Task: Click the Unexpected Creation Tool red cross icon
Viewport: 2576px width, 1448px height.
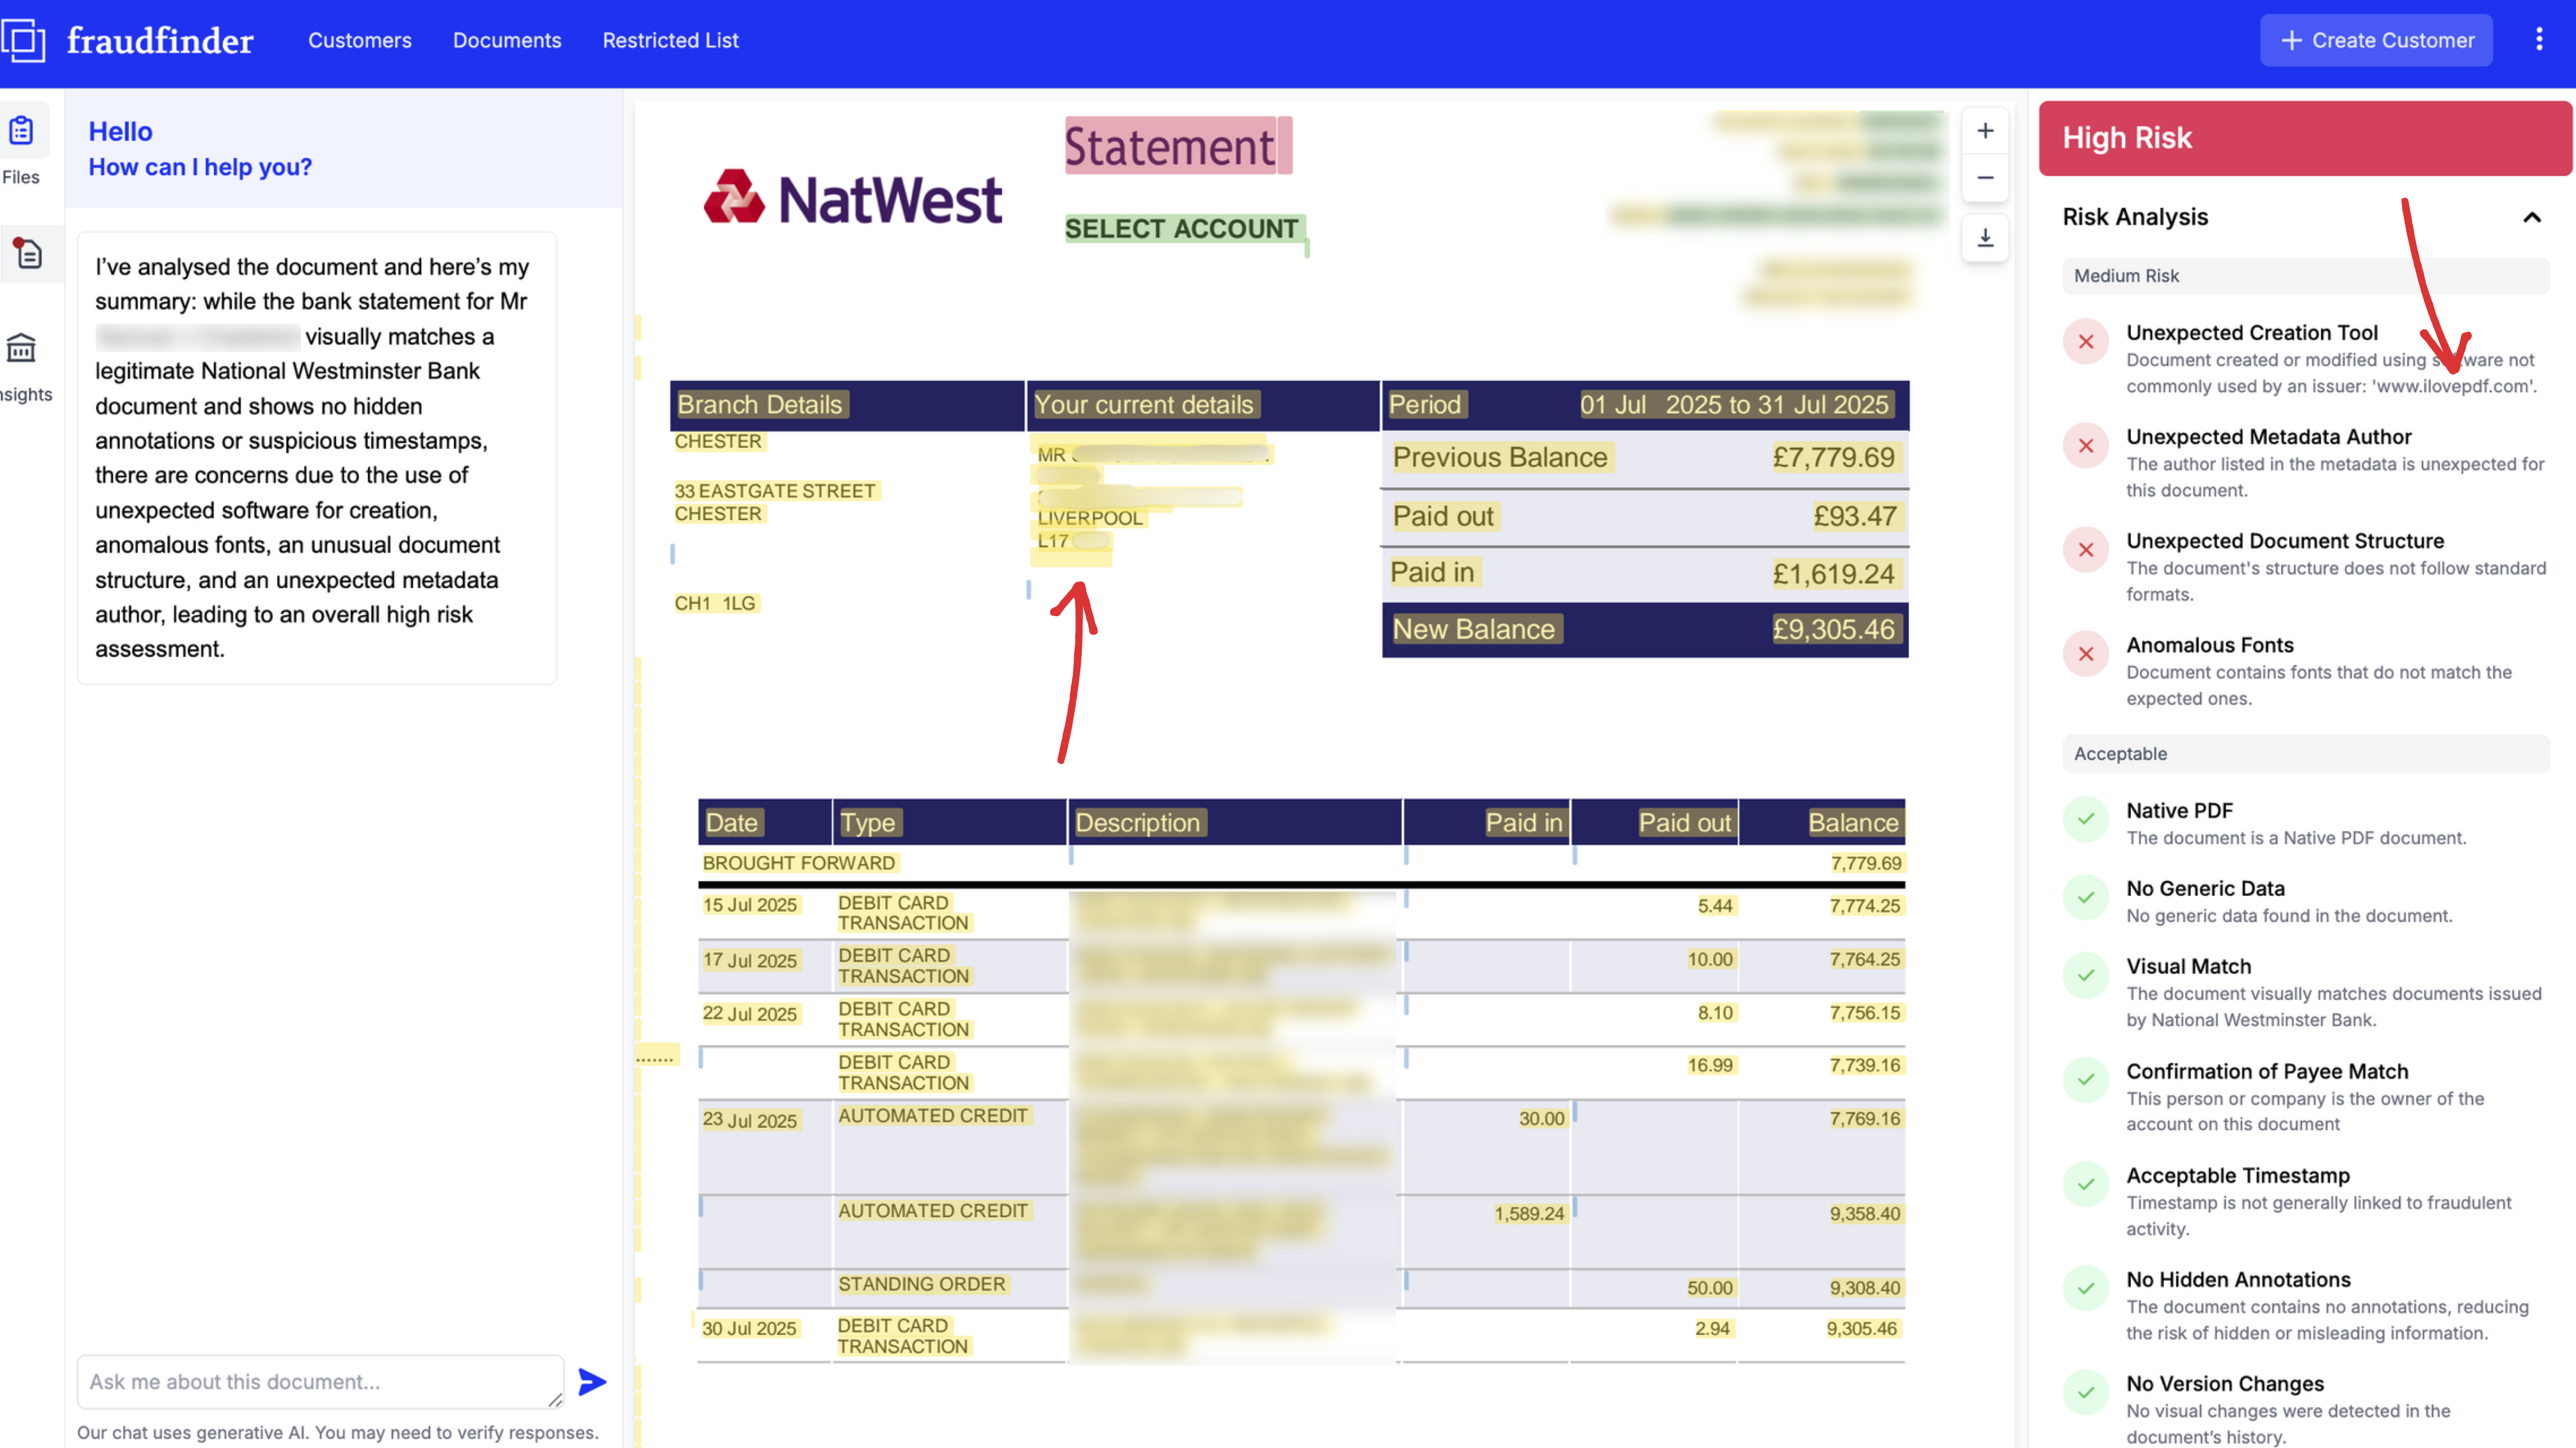Action: click(x=2086, y=342)
